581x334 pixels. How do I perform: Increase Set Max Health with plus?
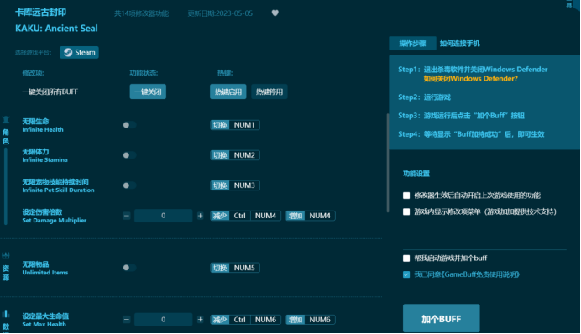pyautogui.click(x=200, y=320)
